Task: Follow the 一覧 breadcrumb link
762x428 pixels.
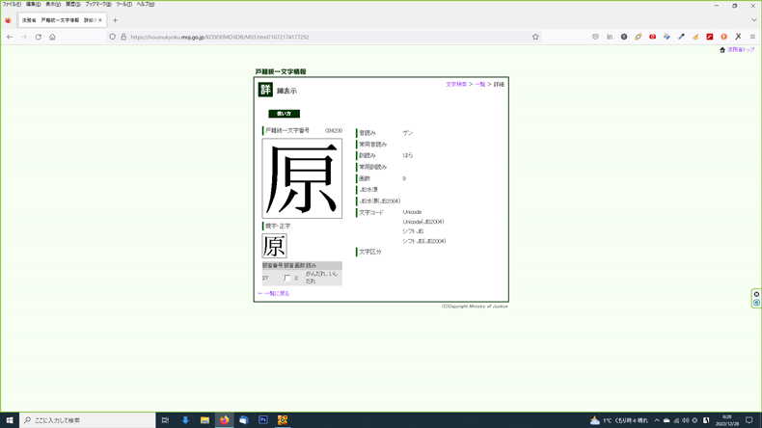Action: point(479,85)
